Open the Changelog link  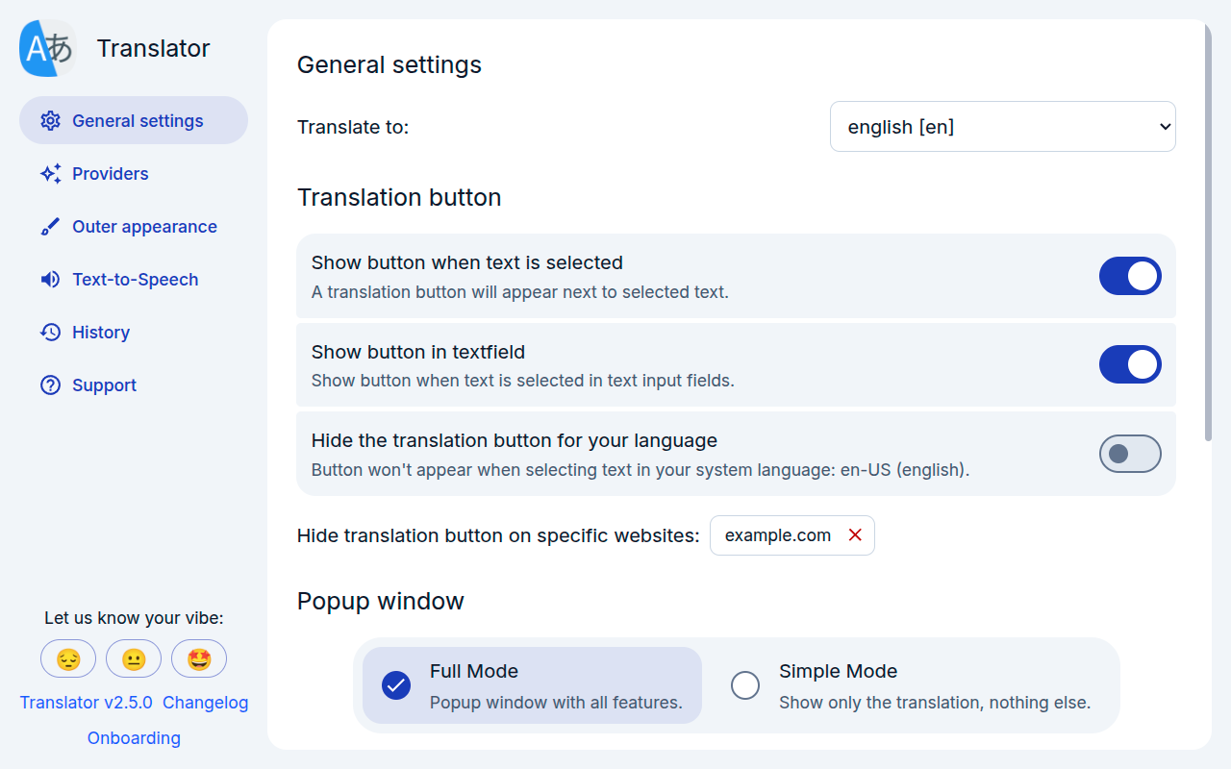click(205, 703)
